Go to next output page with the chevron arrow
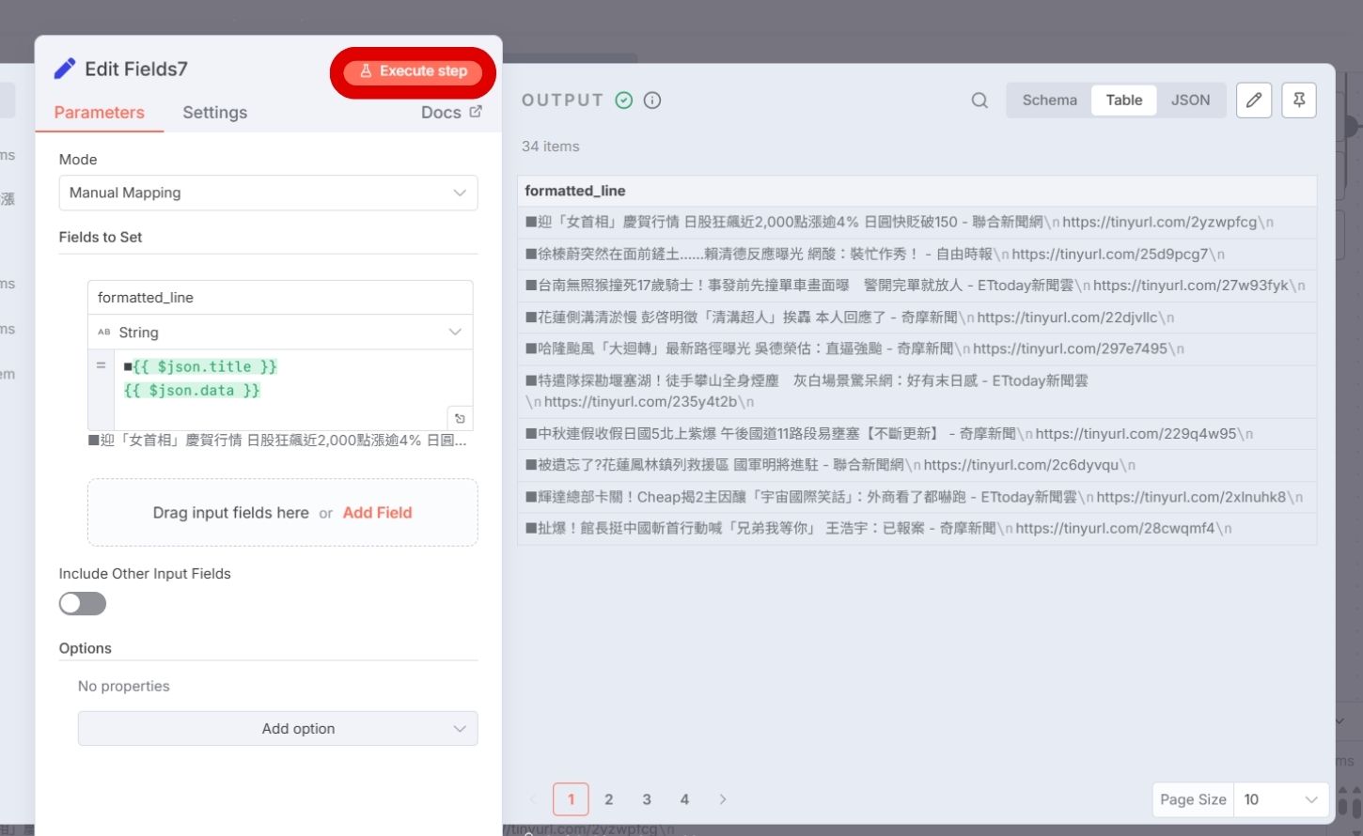Viewport: 1363px width, 836px height. (723, 799)
